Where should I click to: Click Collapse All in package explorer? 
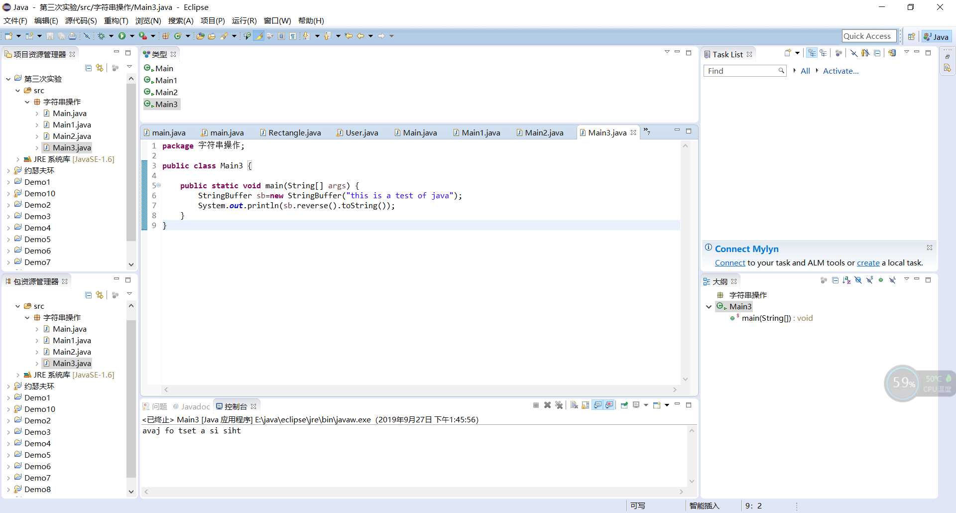[x=88, y=295]
